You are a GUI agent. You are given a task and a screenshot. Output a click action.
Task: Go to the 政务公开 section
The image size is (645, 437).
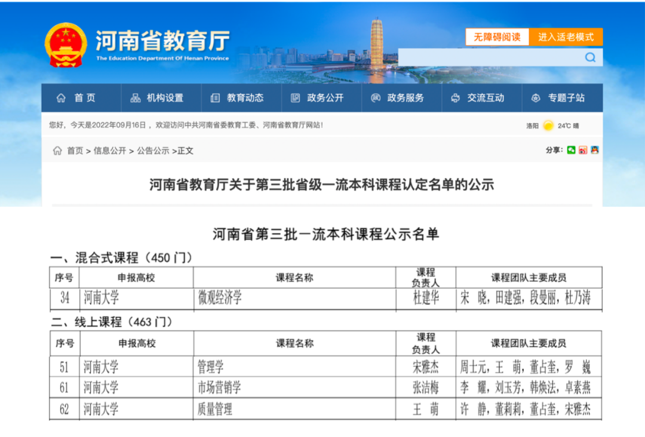click(x=318, y=98)
